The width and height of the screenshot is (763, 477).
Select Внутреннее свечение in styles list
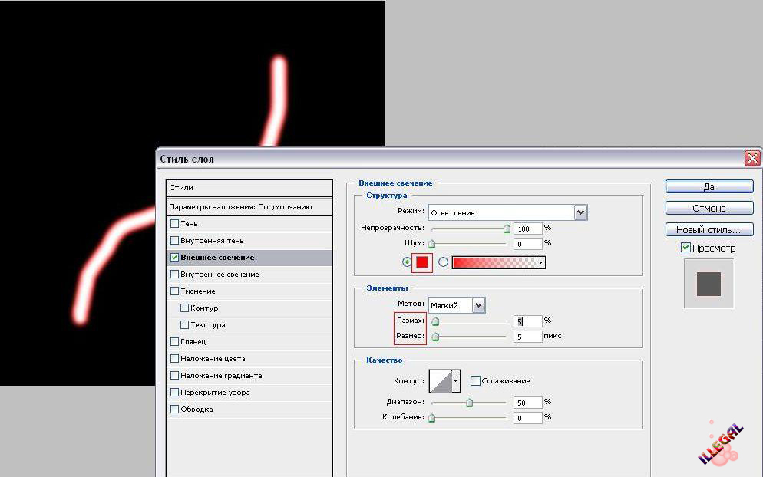tap(220, 275)
